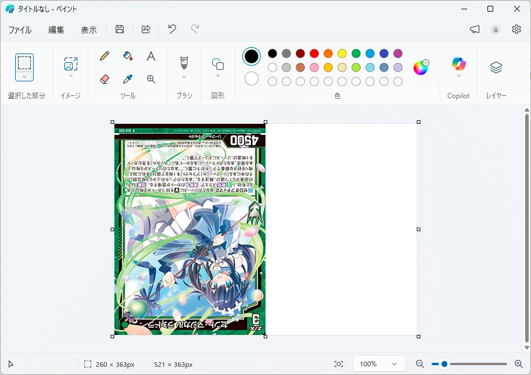Select the Pencil tool
The width and height of the screenshot is (531, 375).
[x=105, y=56]
